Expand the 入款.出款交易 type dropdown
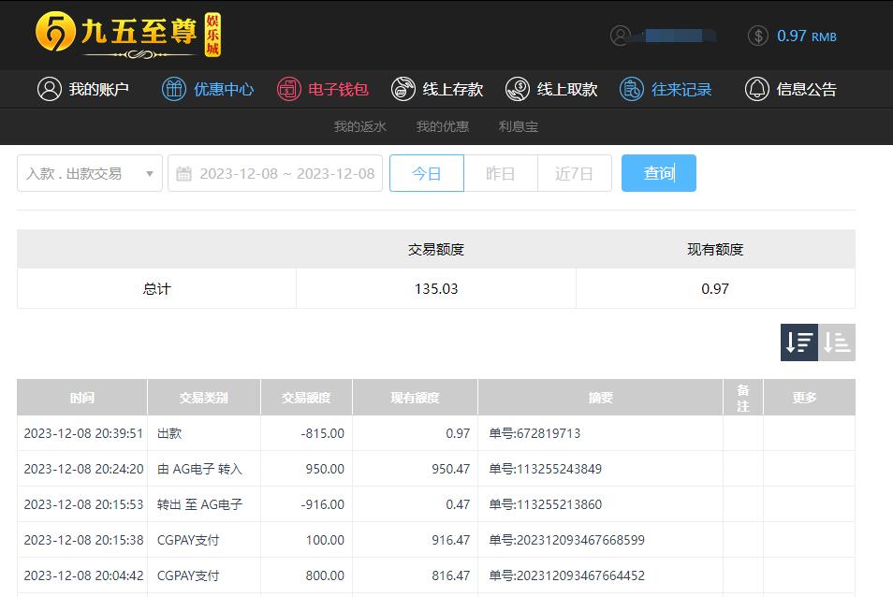 coord(90,173)
